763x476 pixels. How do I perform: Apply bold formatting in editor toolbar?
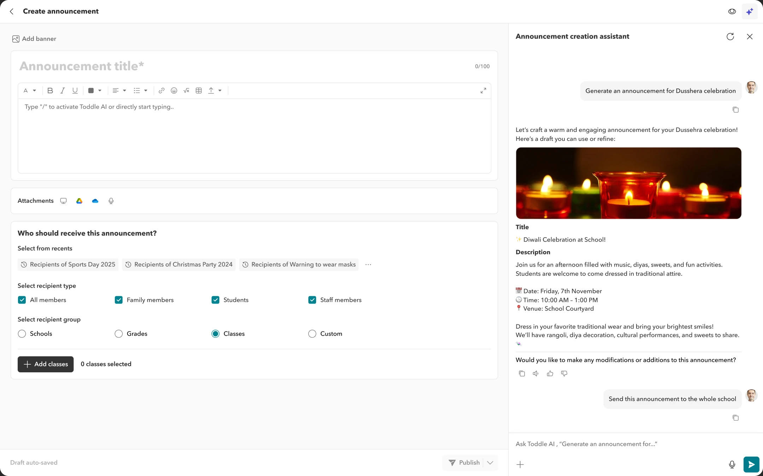click(50, 91)
